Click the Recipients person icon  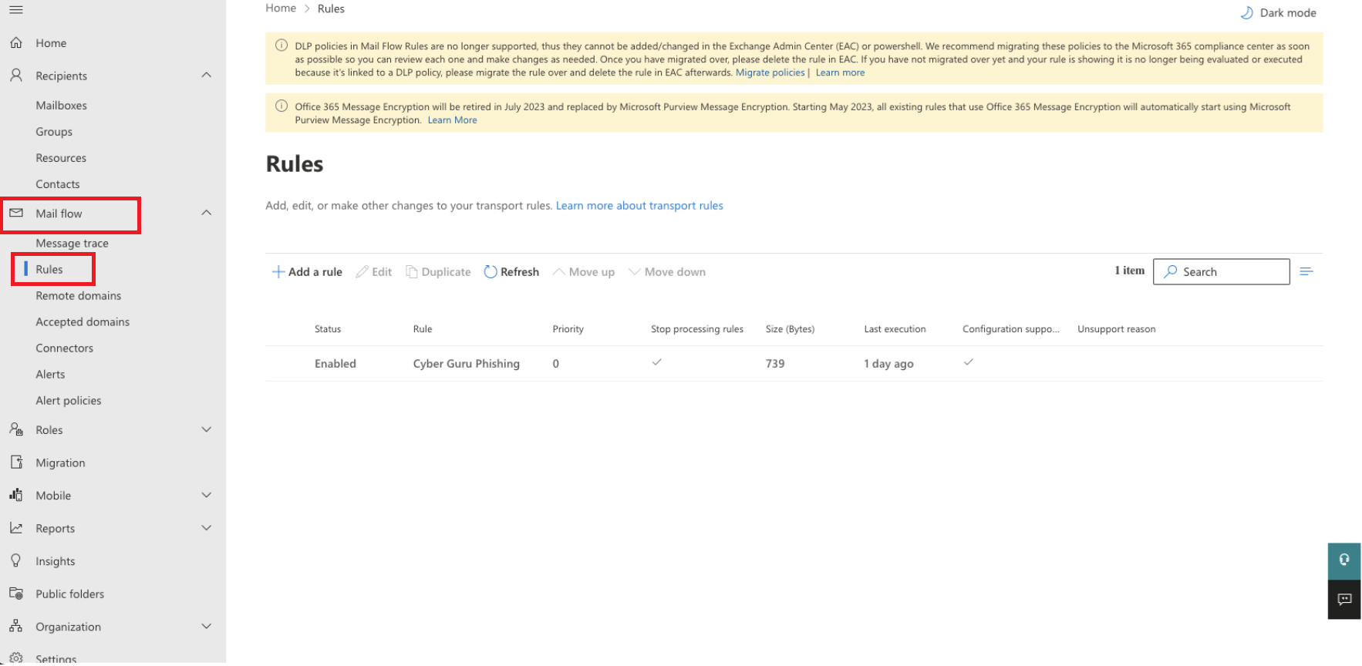tap(16, 76)
